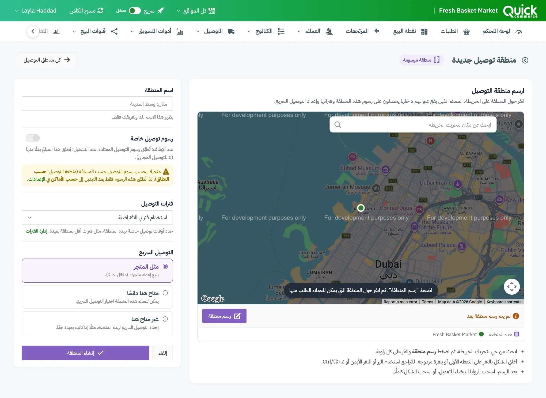Viewport: 546px width, 398px height.
Task: Click the green Fresh Basket Market legend dot
Action: pyautogui.click(x=481, y=334)
